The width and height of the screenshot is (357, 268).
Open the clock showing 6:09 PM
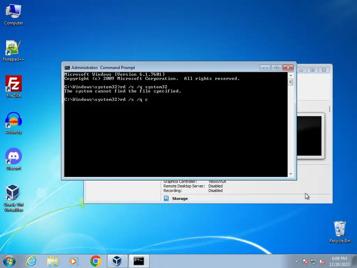coord(339,261)
